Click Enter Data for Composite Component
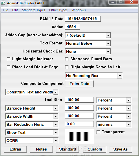 [79, 84]
